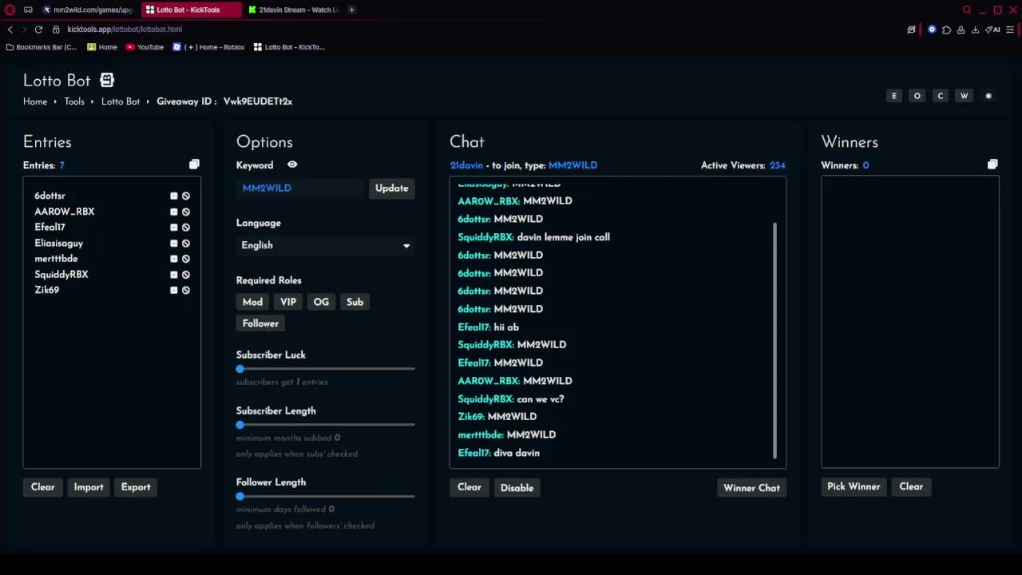The image size is (1022, 575).
Task: Ban merttbde with the block icon
Action: (x=185, y=259)
